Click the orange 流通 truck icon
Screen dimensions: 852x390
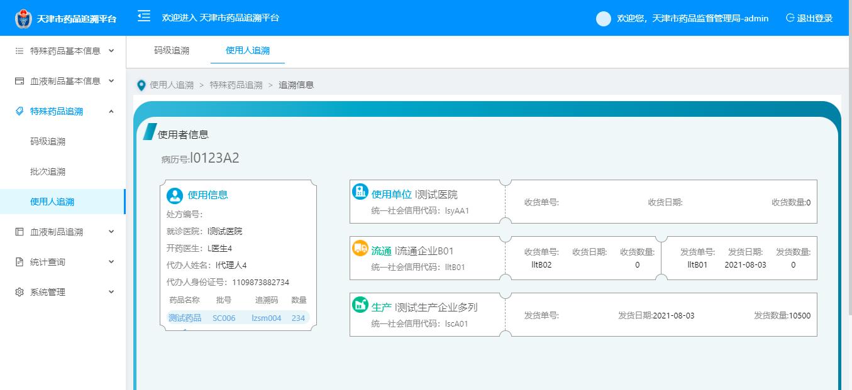(x=360, y=249)
